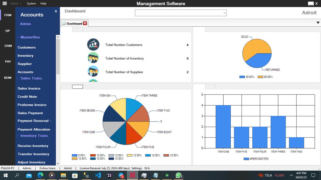
Task: Select the BOM module icon
Action: click(x=7, y=78)
